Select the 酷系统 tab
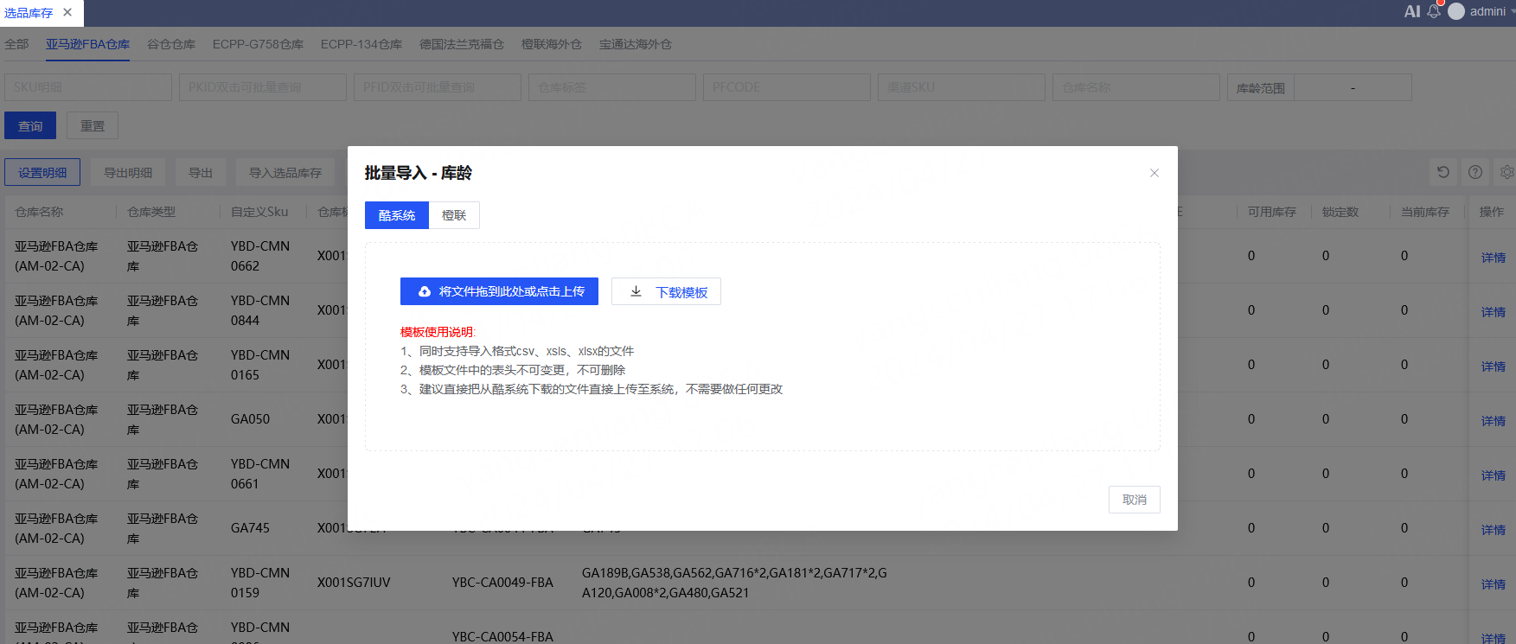The image size is (1516, 644). pos(397,215)
